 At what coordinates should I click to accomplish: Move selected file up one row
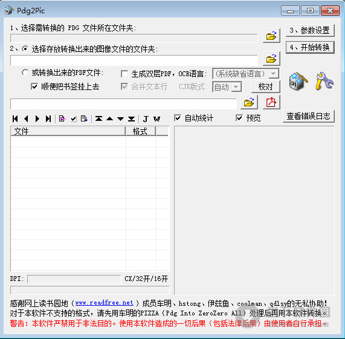pyautogui.click(x=109, y=119)
